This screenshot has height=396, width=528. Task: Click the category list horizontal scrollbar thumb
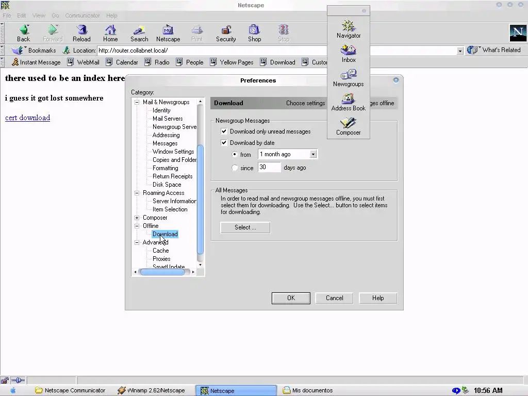[x=162, y=272]
